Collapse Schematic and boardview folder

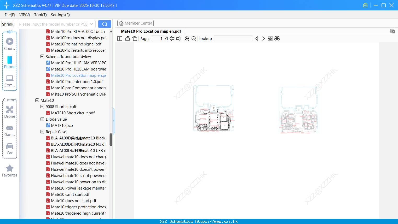[42, 56]
